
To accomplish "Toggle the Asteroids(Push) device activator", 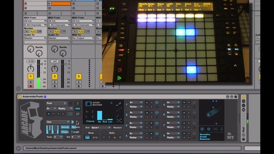I will (x=20, y=97).
